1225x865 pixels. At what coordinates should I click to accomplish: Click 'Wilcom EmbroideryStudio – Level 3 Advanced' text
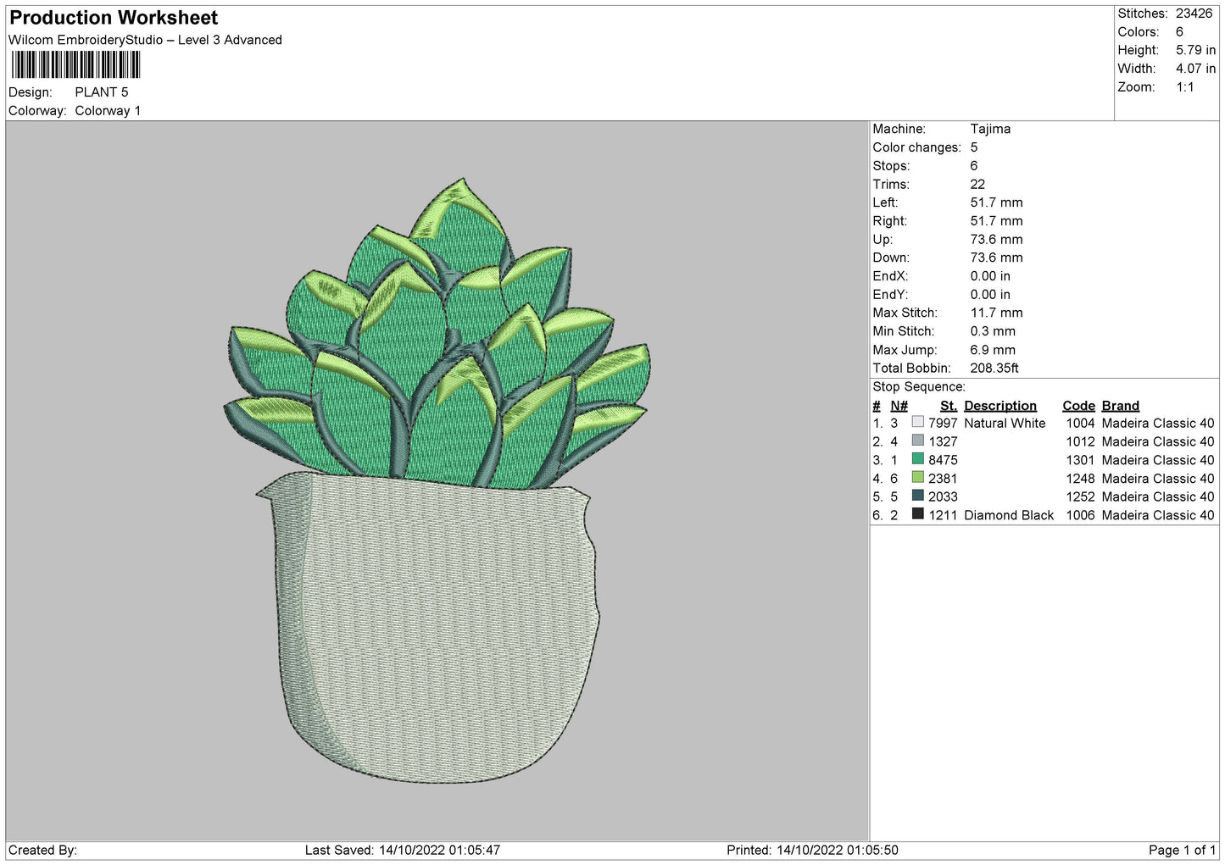(x=145, y=40)
